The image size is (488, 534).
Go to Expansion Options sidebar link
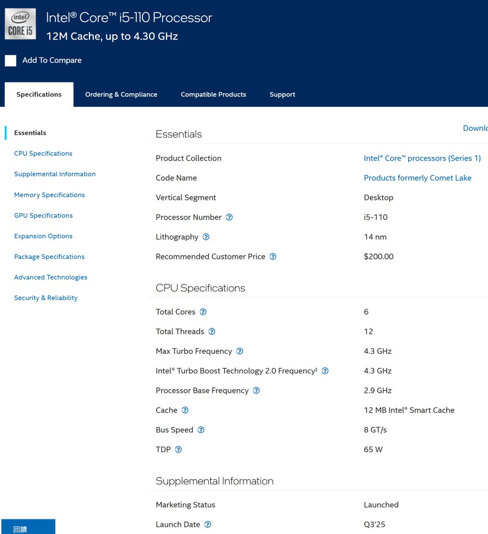pyautogui.click(x=43, y=236)
